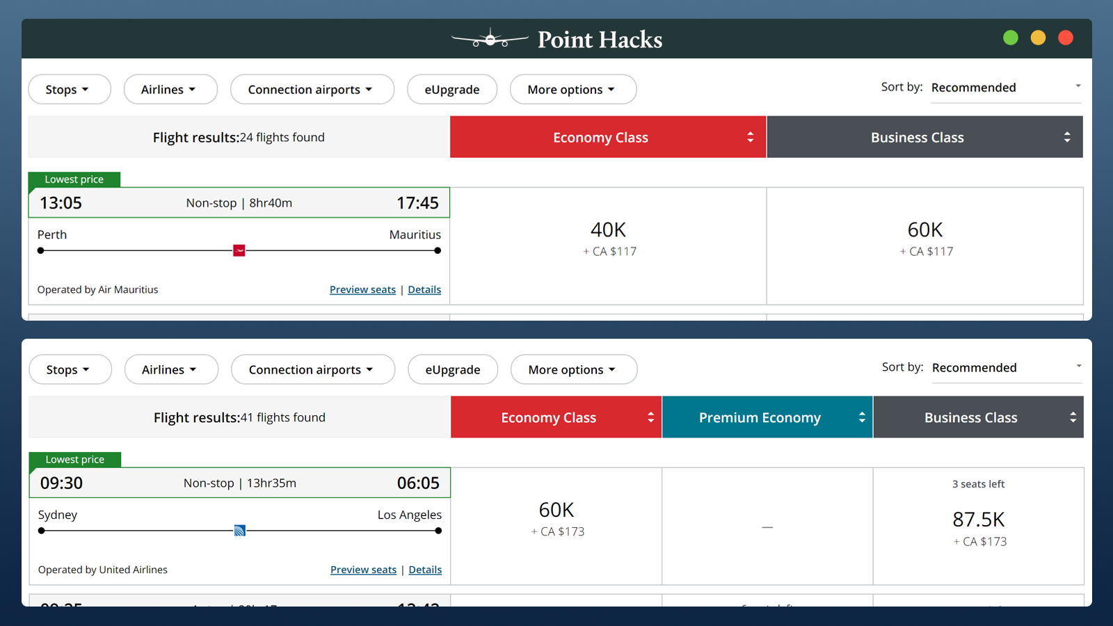1113x626 pixels.
Task: Click the 'Mauritius' destination label
Action: (x=415, y=234)
